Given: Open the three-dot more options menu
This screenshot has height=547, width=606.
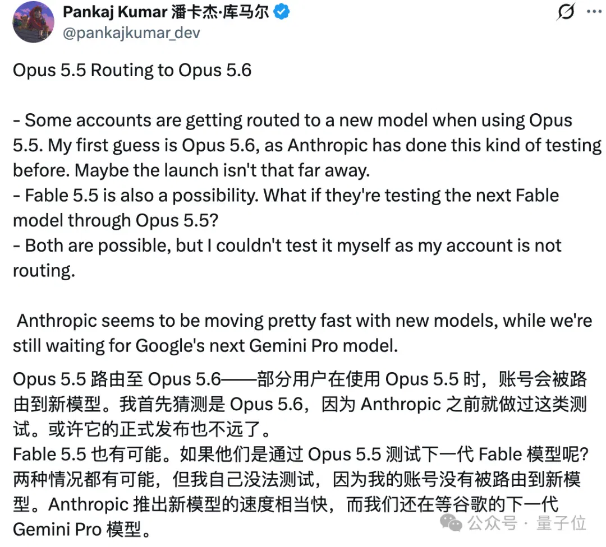Looking at the screenshot, I should click(594, 12).
